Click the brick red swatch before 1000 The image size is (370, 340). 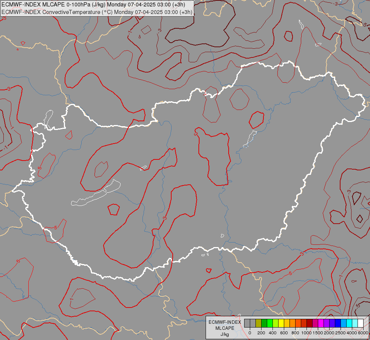304,323
